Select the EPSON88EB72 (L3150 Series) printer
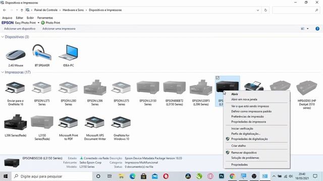 [174, 87]
